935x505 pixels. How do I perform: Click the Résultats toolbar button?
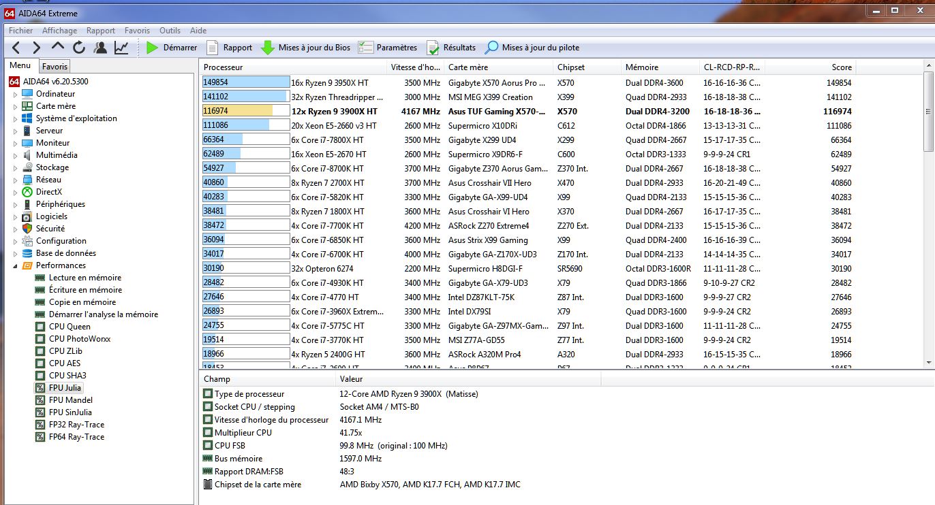(451, 48)
